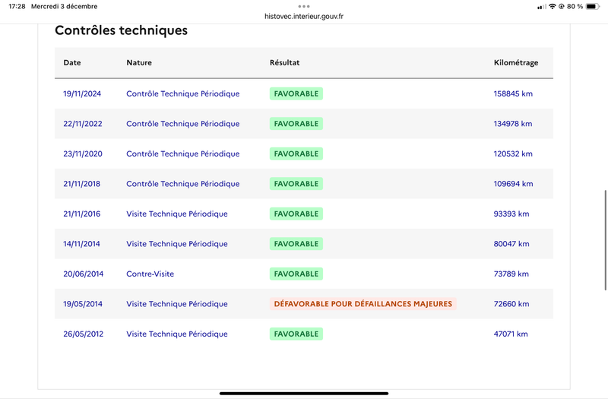Click the Résultat column header
The width and height of the screenshot is (608, 399).
pyautogui.click(x=285, y=62)
